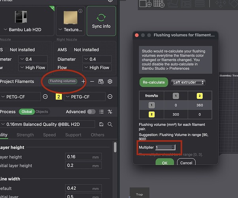
Task: Click the compare presets icon
Action: coord(110,112)
